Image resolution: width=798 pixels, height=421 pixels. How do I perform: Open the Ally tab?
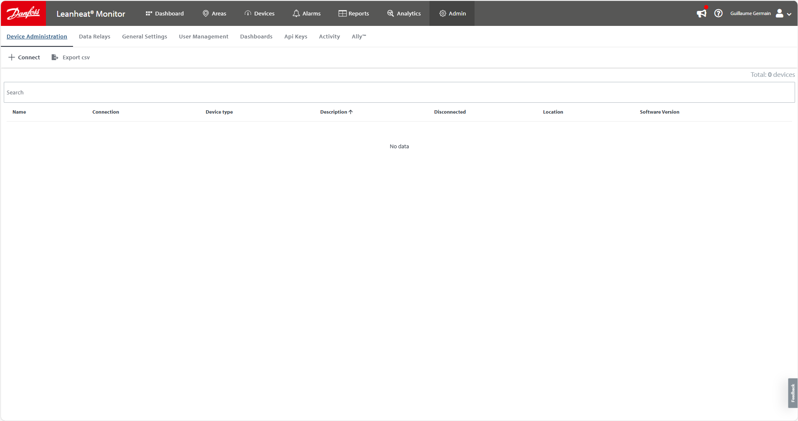click(x=359, y=36)
